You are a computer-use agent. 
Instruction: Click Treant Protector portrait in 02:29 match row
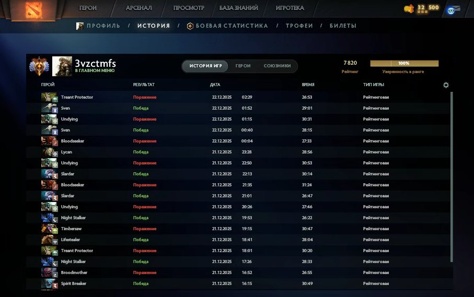(49, 97)
